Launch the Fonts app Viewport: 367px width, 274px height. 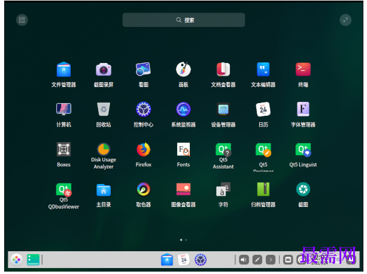click(x=183, y=149)
